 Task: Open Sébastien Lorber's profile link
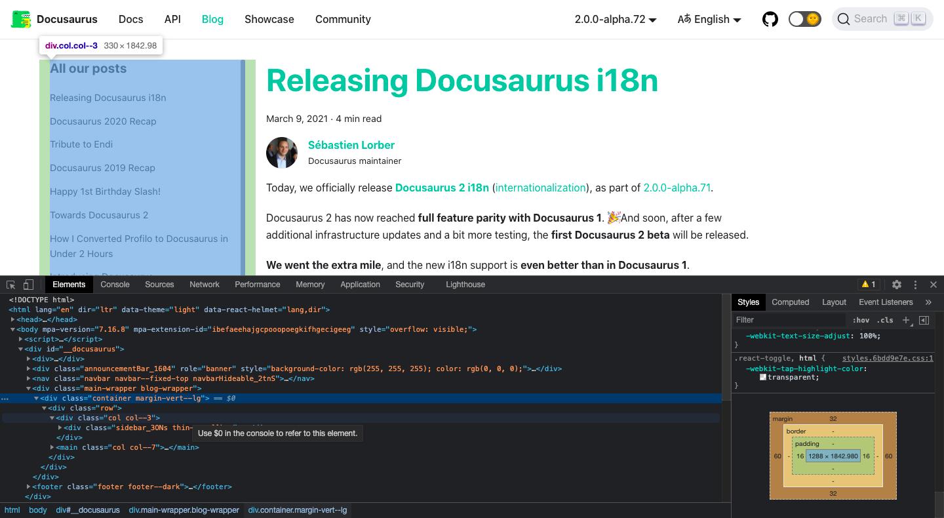pyautogui.click(x=351, y=145)
